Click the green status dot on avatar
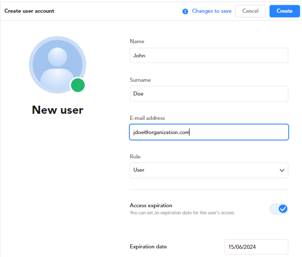 click(78, 85)
